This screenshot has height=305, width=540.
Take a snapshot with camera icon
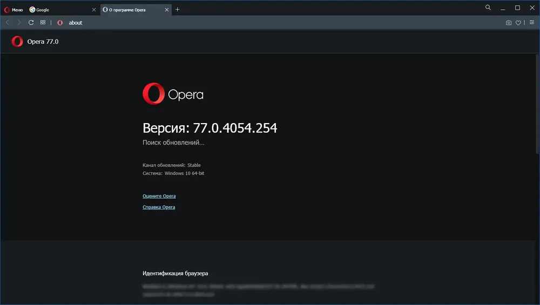click(x=508, y=23)
